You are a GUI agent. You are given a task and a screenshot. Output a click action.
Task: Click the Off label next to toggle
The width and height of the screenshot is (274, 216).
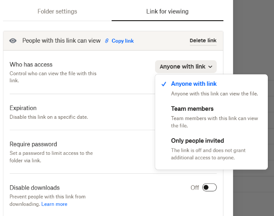195,188
